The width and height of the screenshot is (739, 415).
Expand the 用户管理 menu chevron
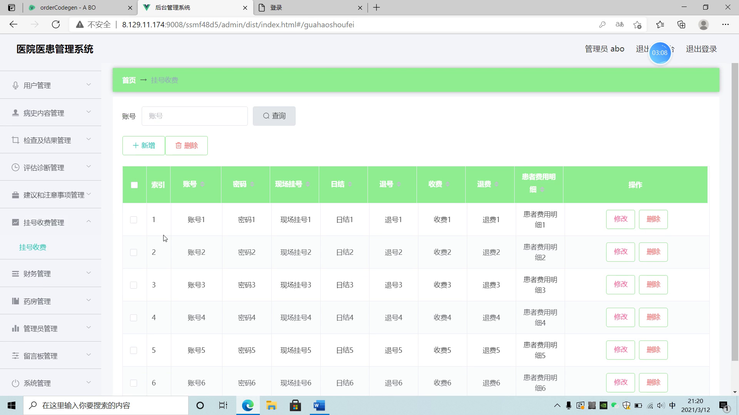(x=89, y=85)
